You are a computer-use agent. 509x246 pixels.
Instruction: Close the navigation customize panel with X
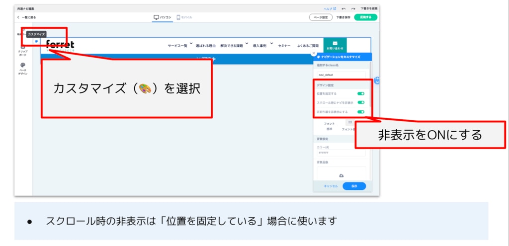point(314,53)
